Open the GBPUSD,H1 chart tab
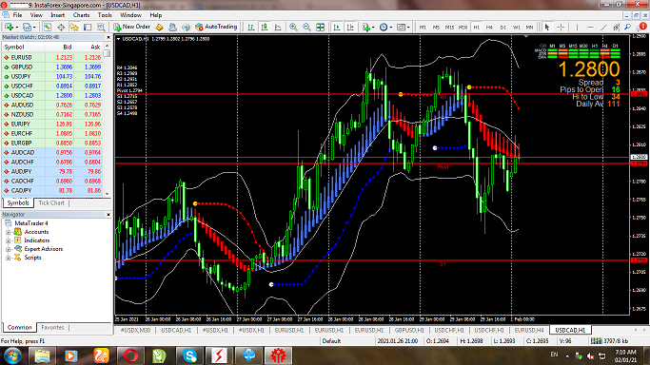The image size is (650, 365). [409, 330]
